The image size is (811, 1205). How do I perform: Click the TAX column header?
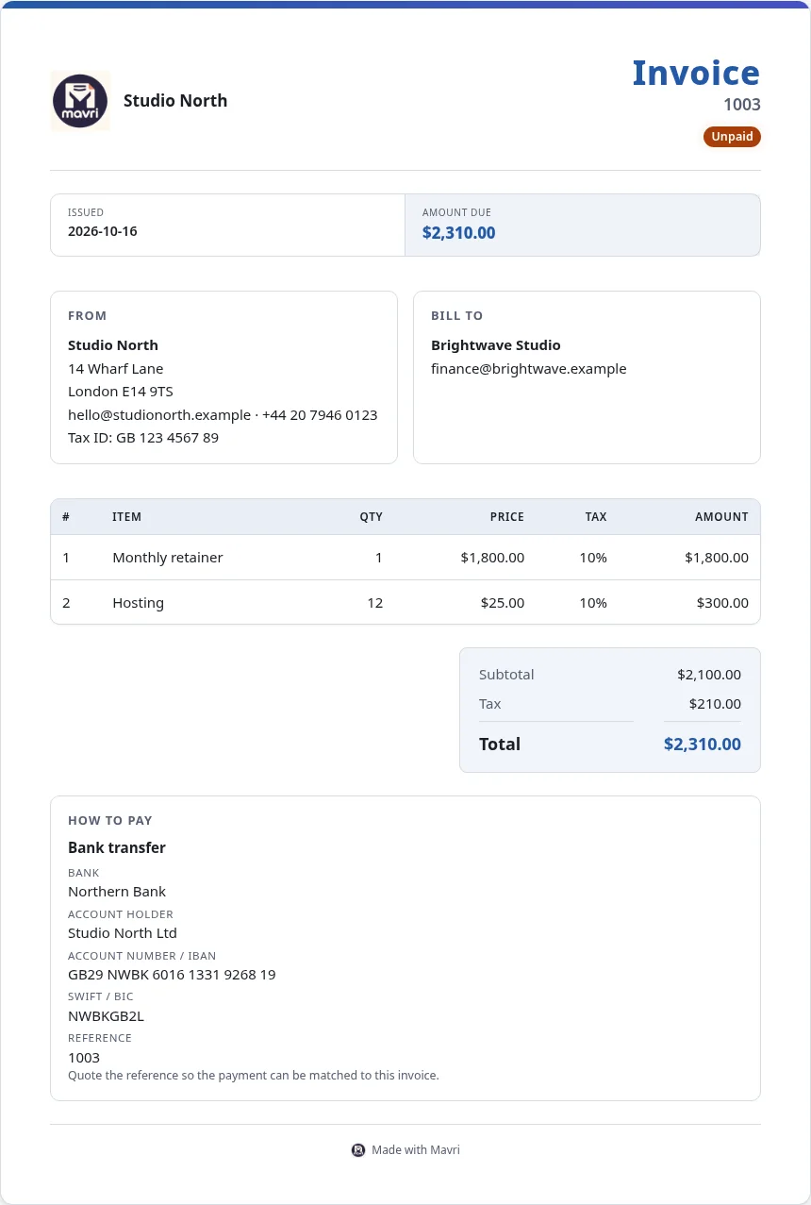(x=596, y=517)
